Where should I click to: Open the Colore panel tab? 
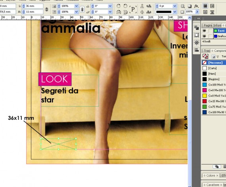coord(211,176)
